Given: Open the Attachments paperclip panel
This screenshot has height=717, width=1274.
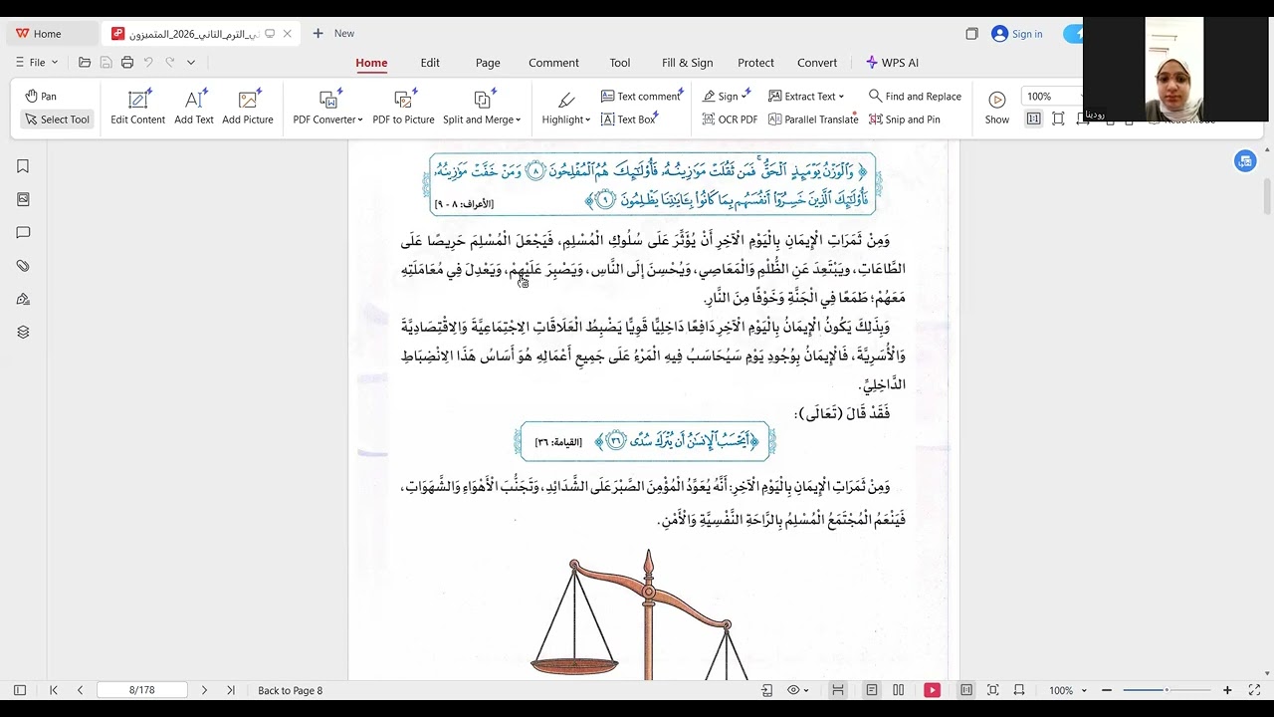Looking at the screenshot, I should pos(23,266).
